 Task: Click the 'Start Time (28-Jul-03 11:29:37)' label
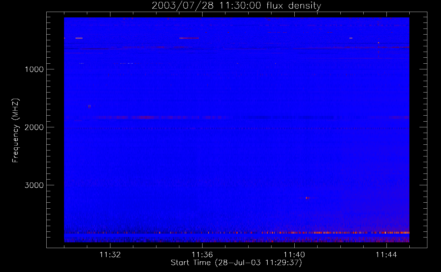point(236,263)
